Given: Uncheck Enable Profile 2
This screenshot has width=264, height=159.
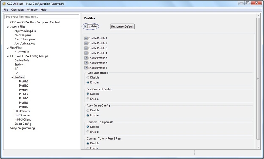Looking at the screenshot, I should 86,43.
